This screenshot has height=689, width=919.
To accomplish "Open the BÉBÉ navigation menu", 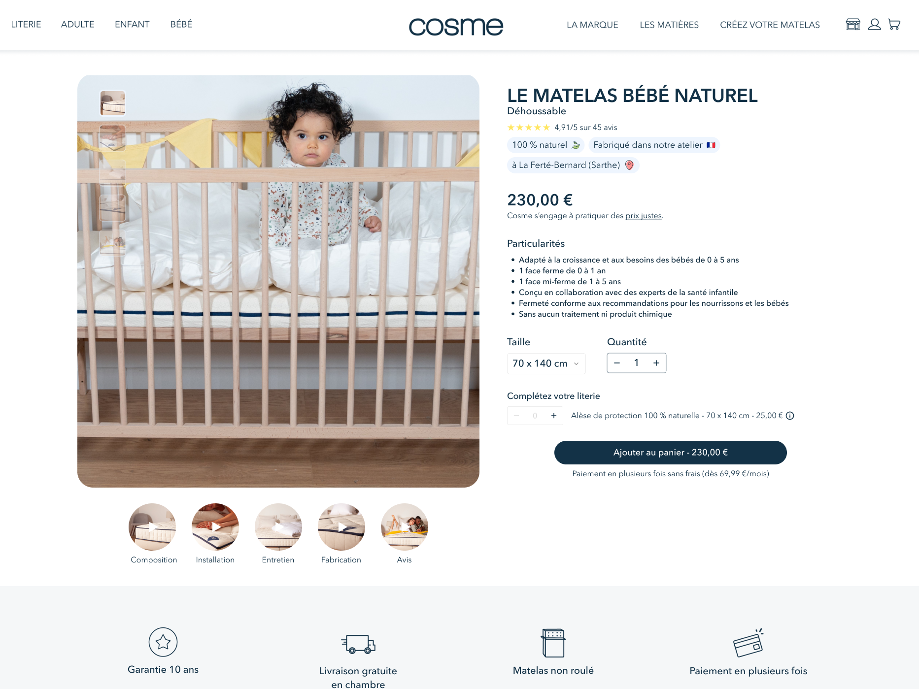I will [181, 24].
